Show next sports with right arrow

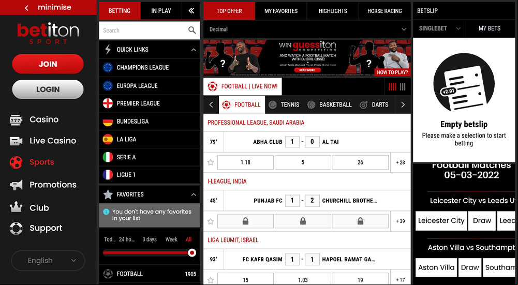403,104
